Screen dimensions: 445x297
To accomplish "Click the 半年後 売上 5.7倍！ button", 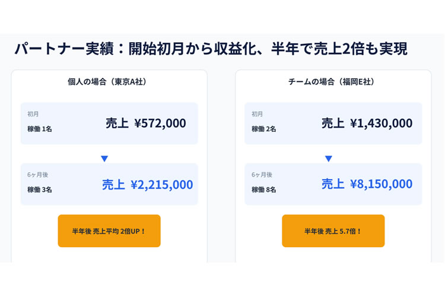I will click(x=333, y=231).
